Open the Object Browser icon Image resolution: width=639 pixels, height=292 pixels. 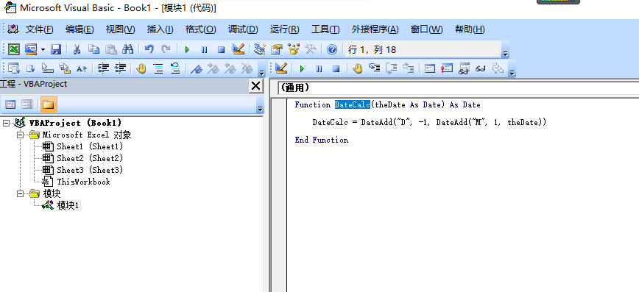(294, 50)
